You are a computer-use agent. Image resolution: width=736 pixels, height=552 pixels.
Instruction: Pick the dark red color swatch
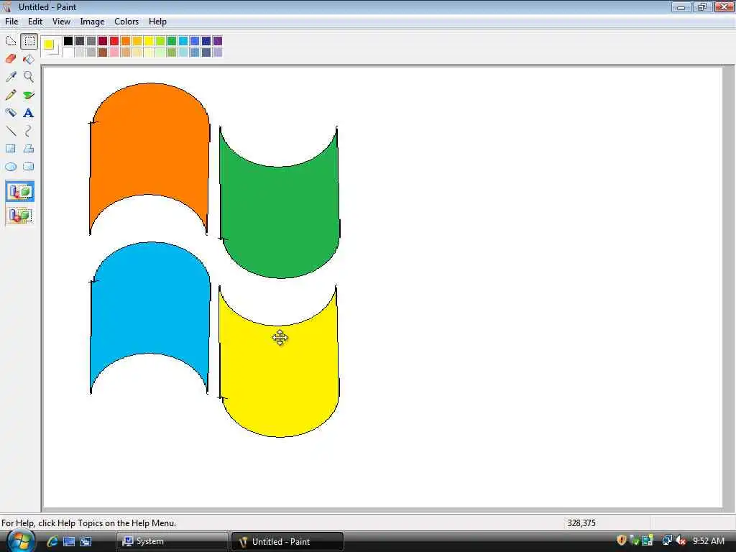pyautogui.click(x=103, y=41)
